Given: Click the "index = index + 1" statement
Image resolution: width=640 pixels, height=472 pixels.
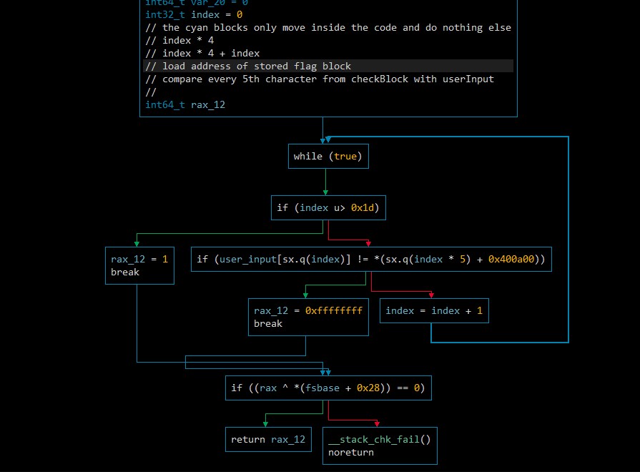Looking at the screenshot, I should [434, 310].
